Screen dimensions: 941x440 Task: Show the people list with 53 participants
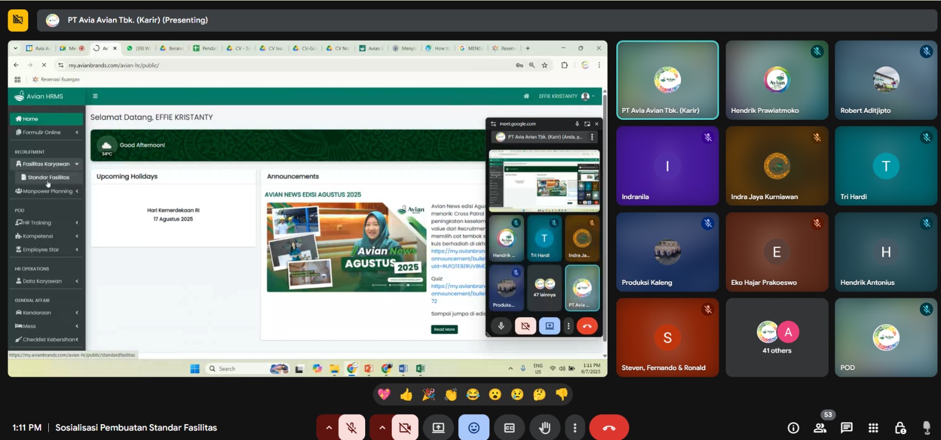pos(820,428)
